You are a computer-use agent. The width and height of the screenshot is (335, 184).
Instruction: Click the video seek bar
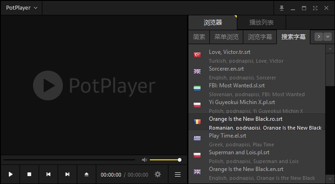69,160
